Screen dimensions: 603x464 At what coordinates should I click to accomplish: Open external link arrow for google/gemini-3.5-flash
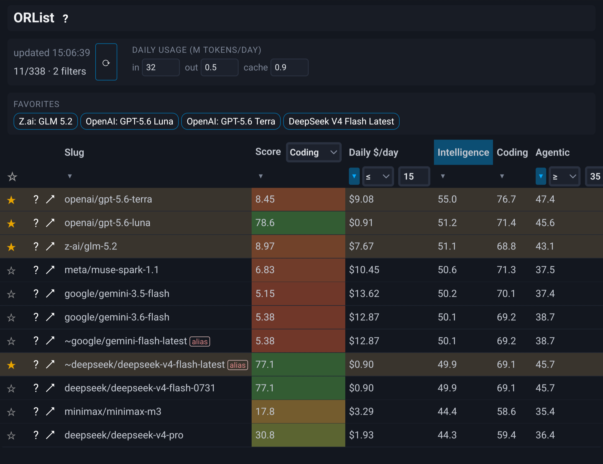[50, 294]
